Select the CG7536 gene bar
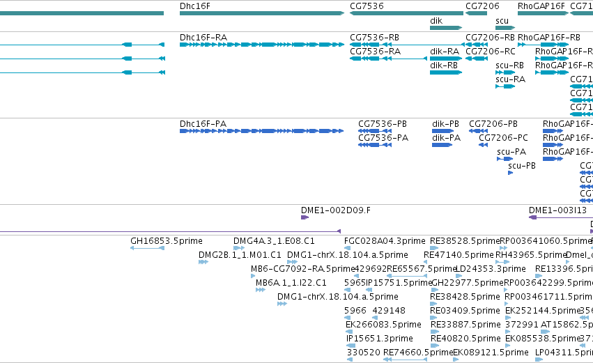593x363 pixels. click(406, 13)
